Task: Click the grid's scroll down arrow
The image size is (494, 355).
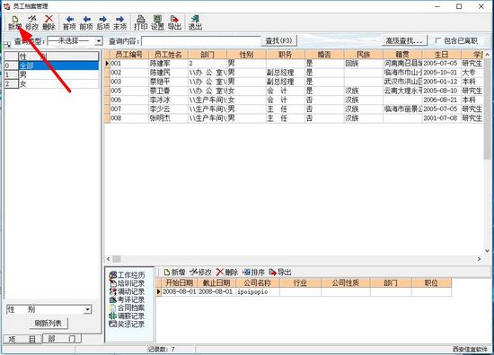Action: [487, 251]
